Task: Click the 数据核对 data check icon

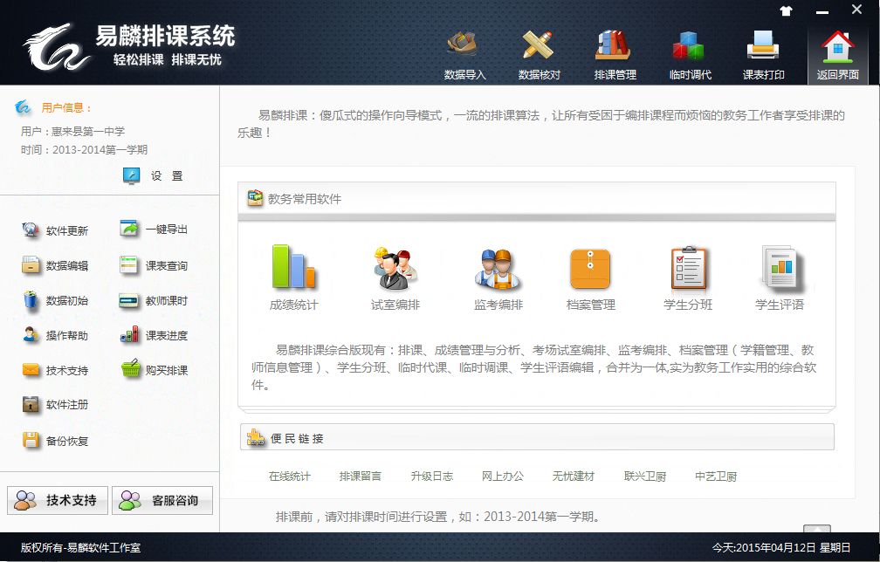Action: 539,54
